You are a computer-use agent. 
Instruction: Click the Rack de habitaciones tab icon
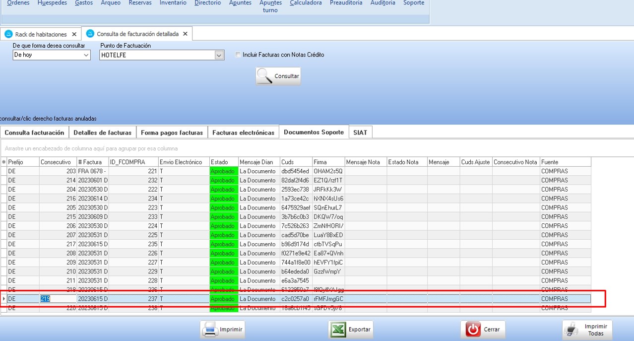pos(8,34)
